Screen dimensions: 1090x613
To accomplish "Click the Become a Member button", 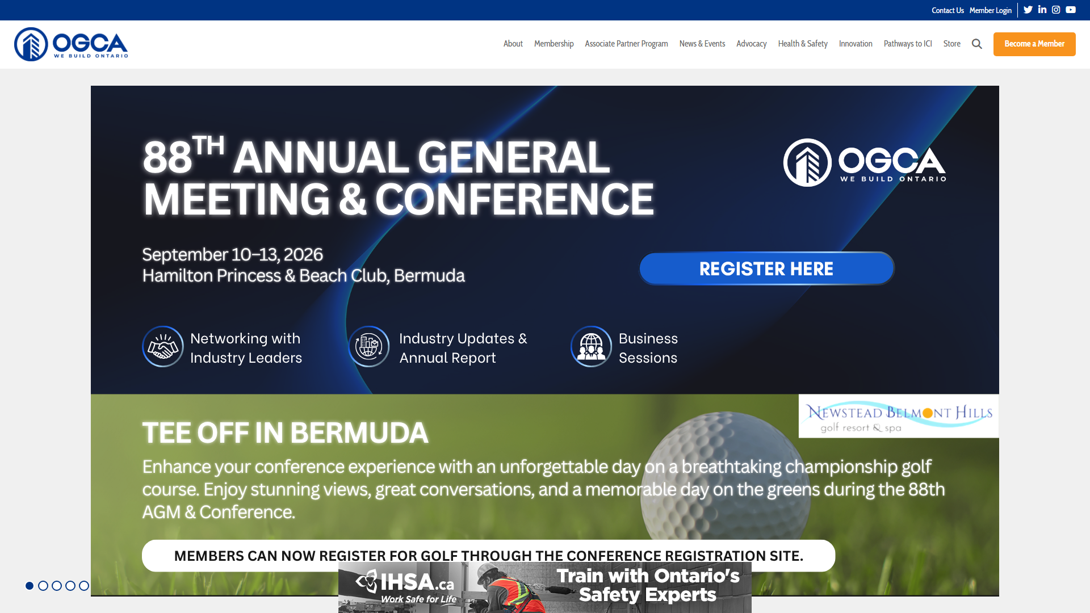I will coord(1034,44).
